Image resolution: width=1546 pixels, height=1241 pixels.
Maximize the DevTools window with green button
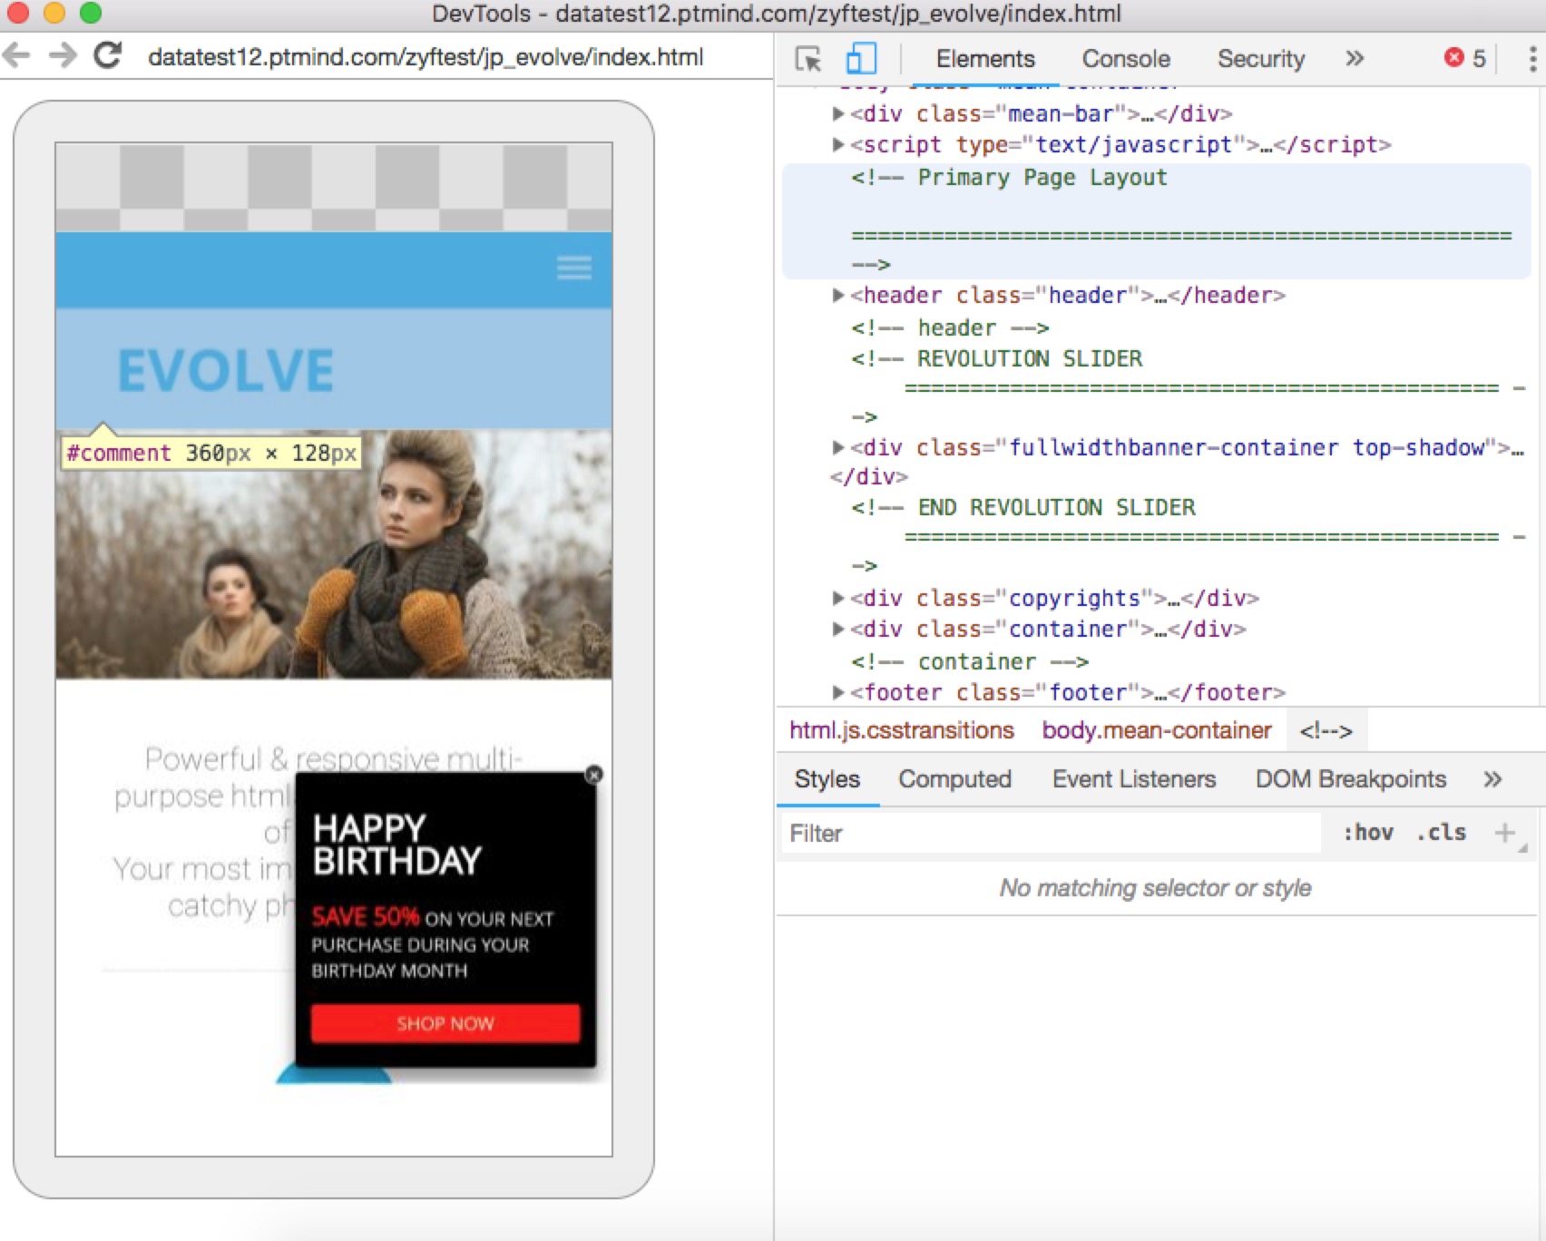coord(91,13)
